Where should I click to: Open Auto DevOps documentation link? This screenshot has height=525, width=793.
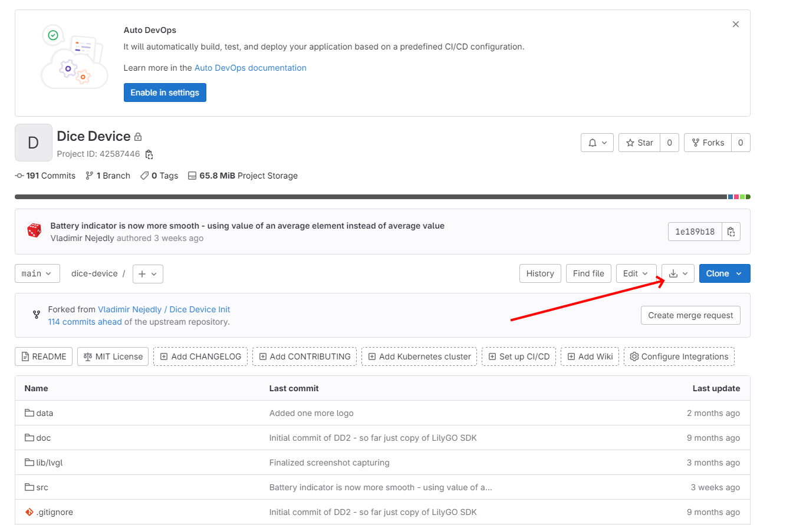251,68
